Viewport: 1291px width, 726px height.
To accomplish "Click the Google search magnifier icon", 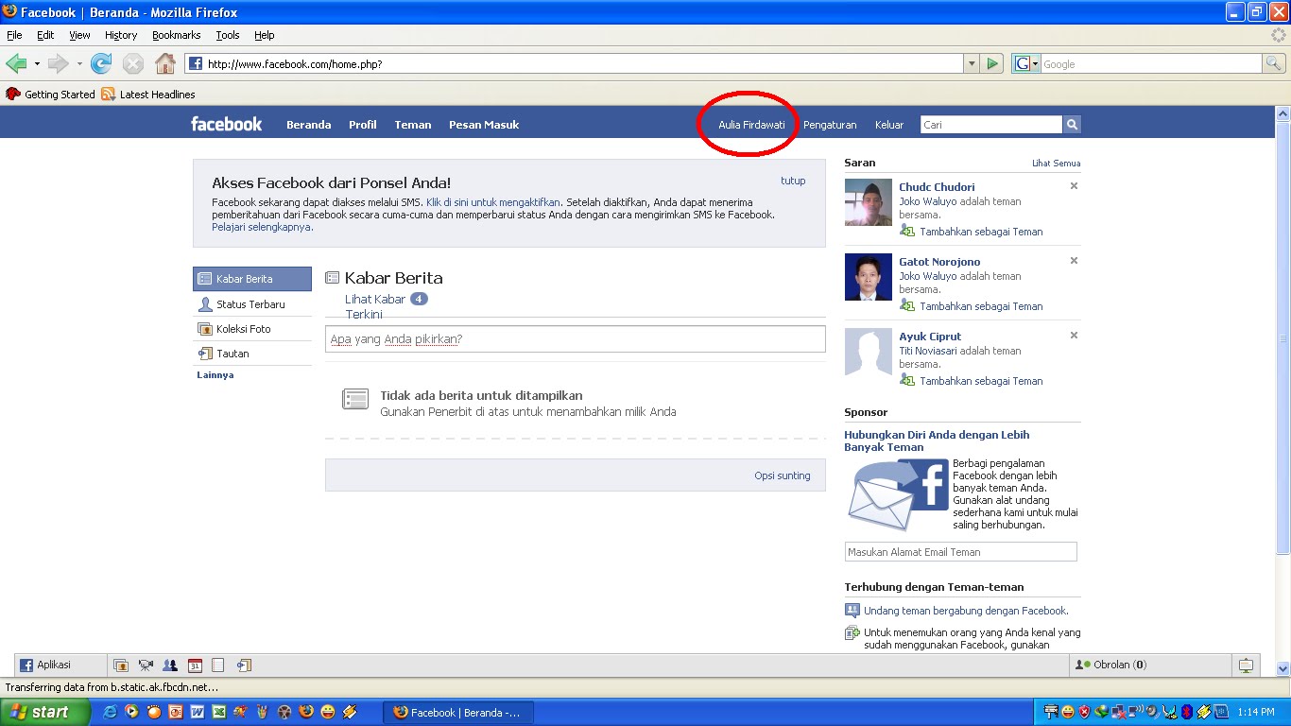I will click(1274, 63).
